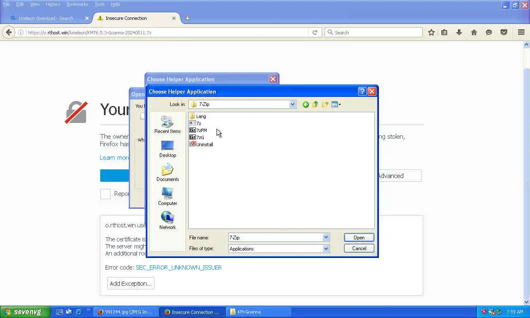Open the sevenvg Start button

click(25, 312)
